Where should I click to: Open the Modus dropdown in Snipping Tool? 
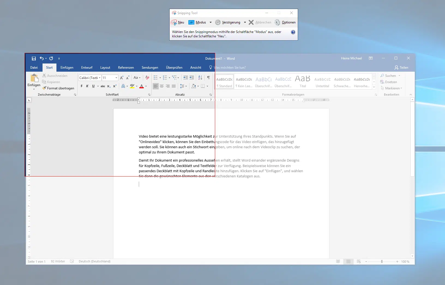(210, 22)
